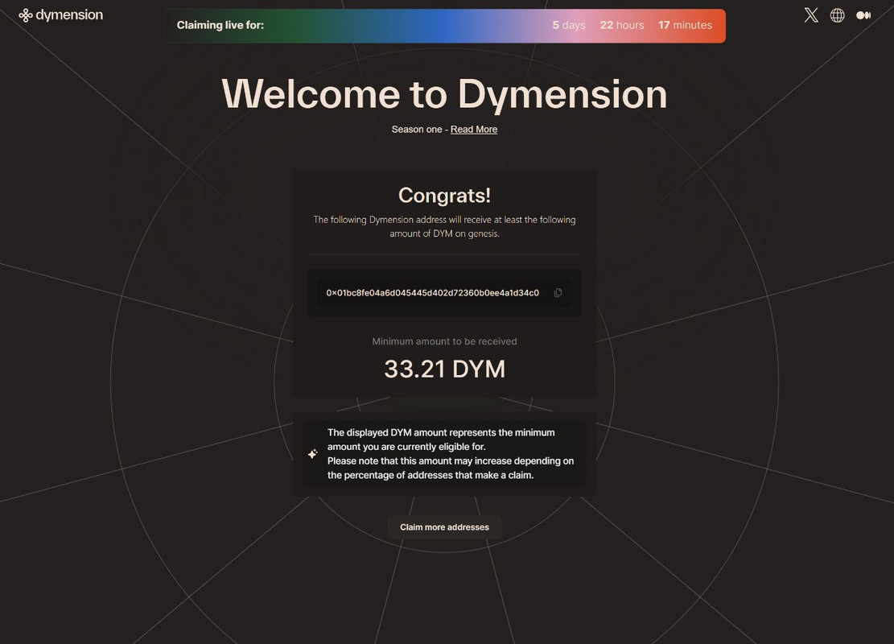The height and width of the screenshot is (644, 894).
Task: Click the 22 hours countdown value
Action: 621,25
